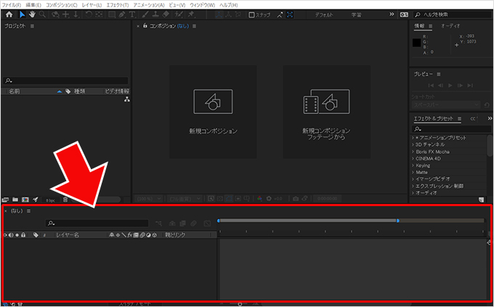
Task: Toggle the lock icon beside コンポジション tab
Action: (145, 26)
